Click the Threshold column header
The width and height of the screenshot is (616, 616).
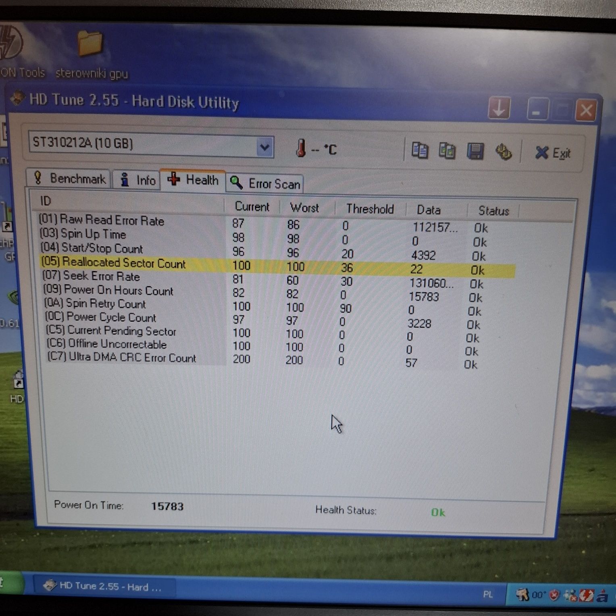[x=370, y=209]
